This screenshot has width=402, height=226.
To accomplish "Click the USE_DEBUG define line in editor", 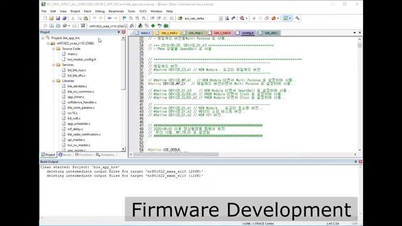I will click(165, 149).
